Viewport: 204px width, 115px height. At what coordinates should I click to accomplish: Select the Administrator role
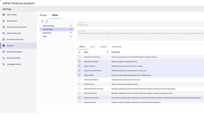57,26
